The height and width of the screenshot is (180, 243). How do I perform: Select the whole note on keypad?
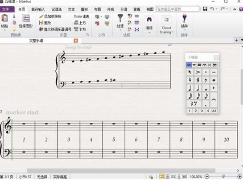coord(206,88)
